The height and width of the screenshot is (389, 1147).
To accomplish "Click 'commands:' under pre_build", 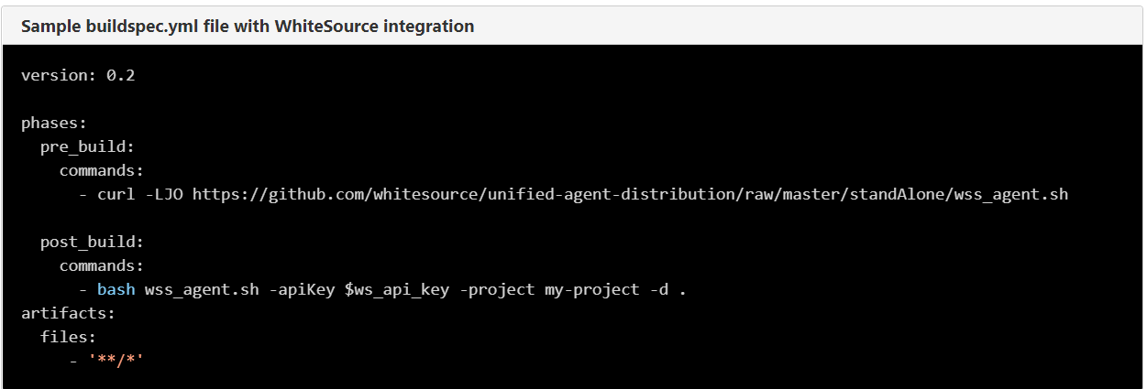I will tap(101, 170).
